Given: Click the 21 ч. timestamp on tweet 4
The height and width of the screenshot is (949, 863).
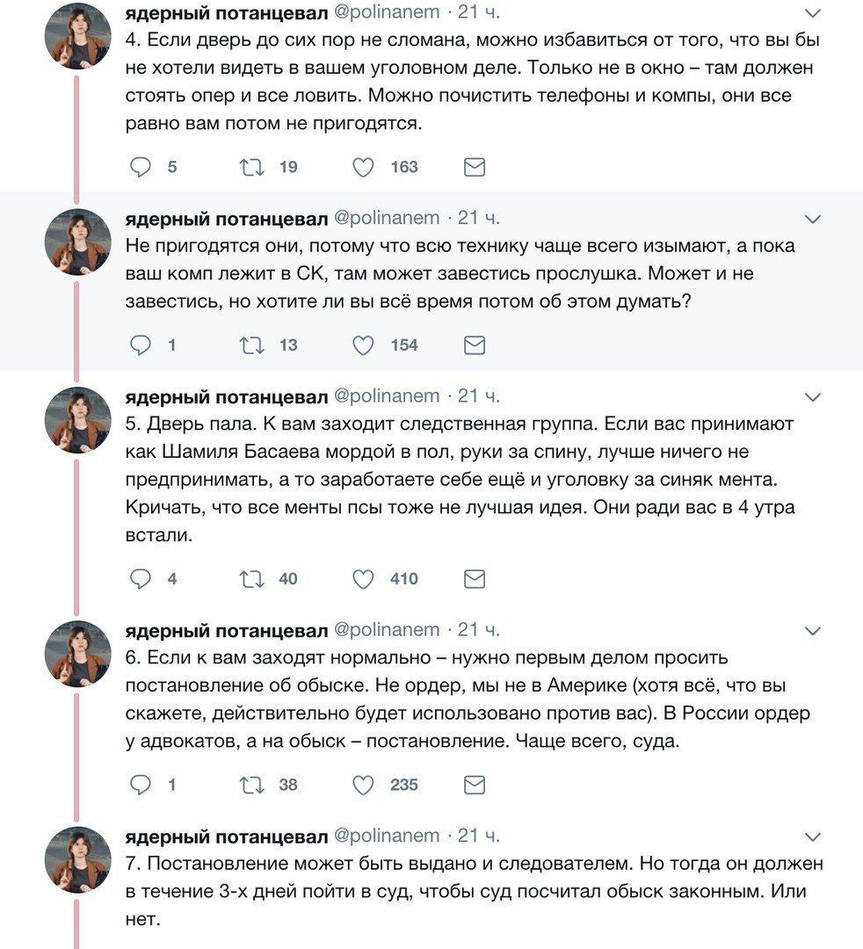Looking at the screenshot, I should pyautogui.click(x=479, y=12).
